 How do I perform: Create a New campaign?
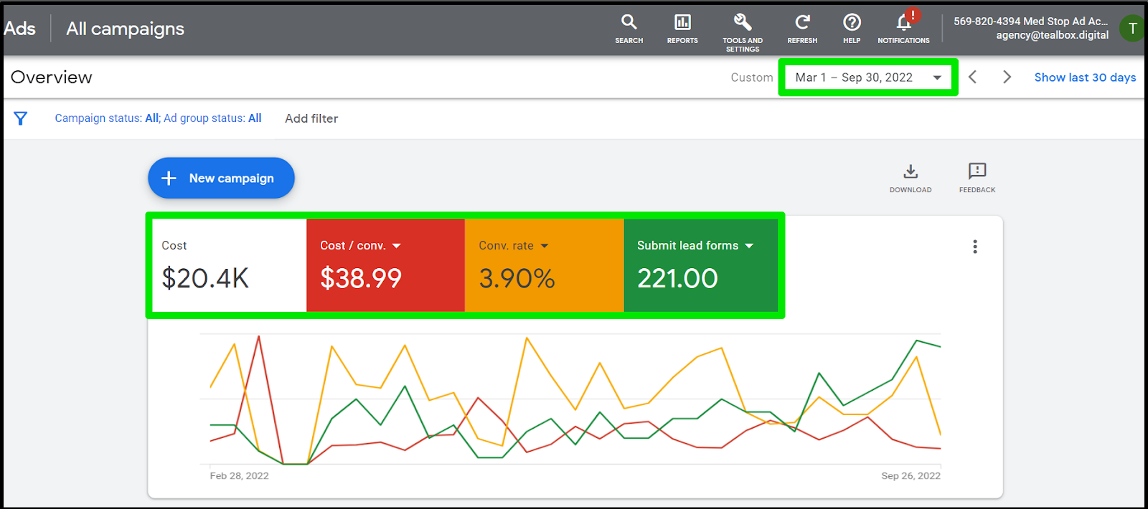221,178
